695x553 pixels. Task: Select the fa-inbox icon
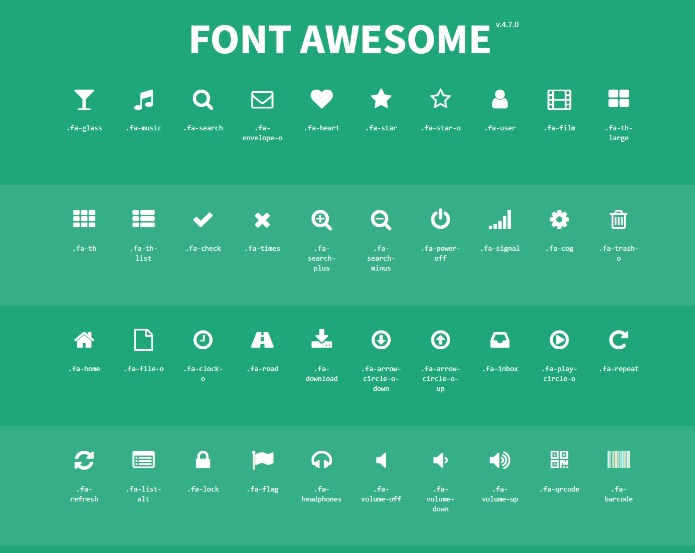500,340
